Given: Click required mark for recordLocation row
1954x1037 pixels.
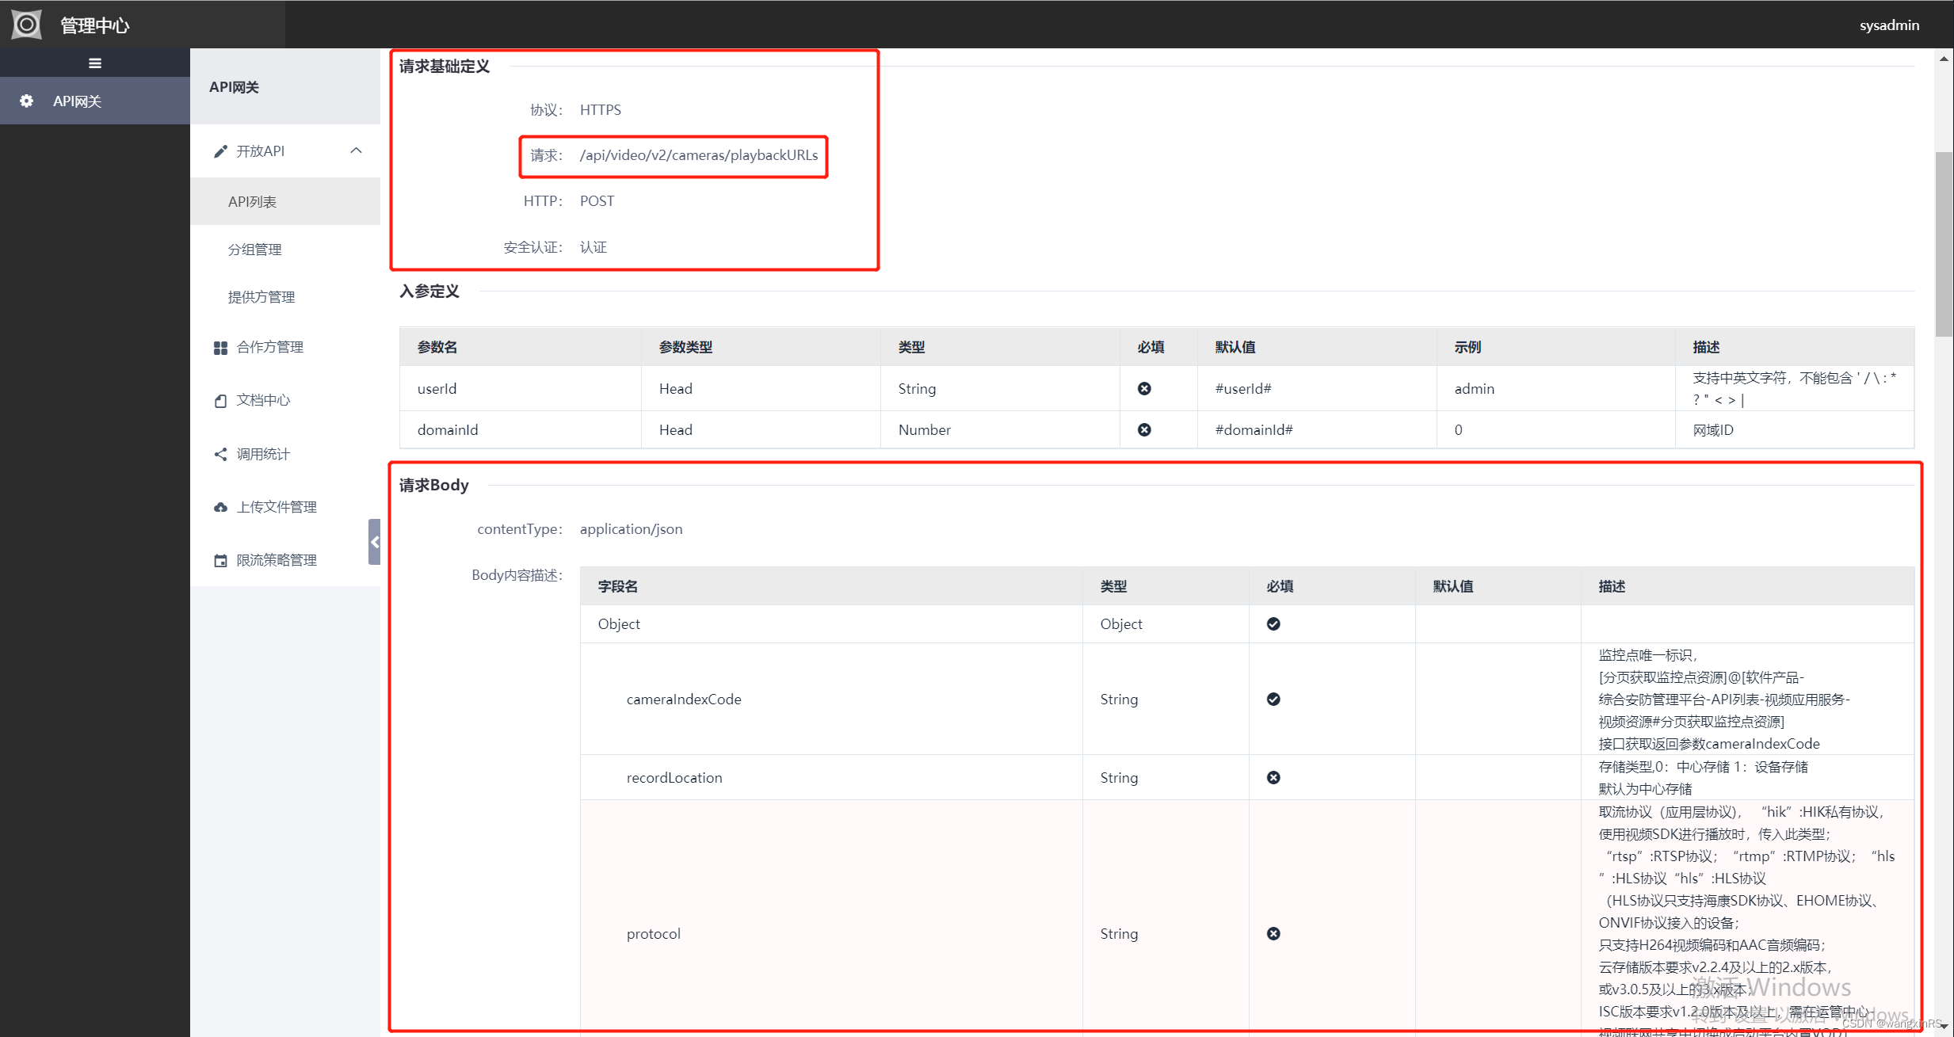Looking at the screenshot, I should pos(1273,777).
